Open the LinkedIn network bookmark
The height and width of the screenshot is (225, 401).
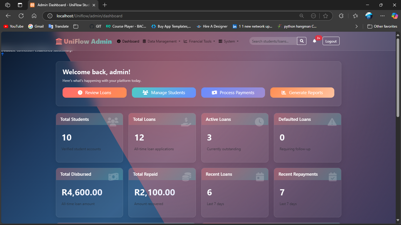coord(252,26)
